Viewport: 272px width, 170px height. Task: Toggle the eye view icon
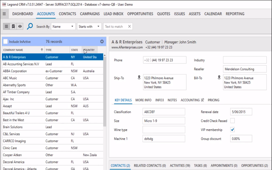(x=20, y=27)
